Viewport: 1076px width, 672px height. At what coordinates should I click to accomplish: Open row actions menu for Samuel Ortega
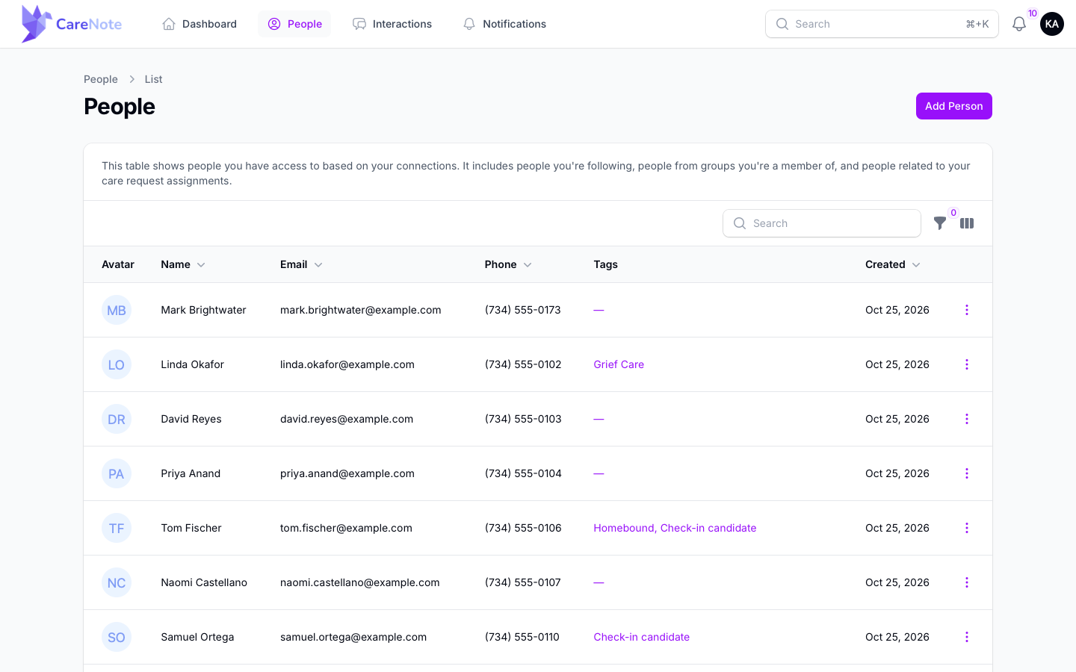967,637
